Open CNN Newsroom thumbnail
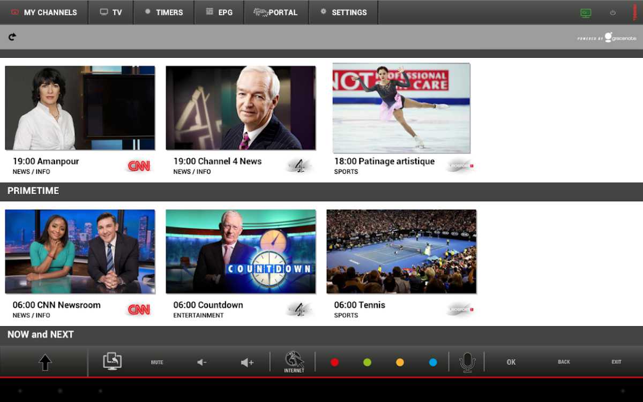 (80, 252)
